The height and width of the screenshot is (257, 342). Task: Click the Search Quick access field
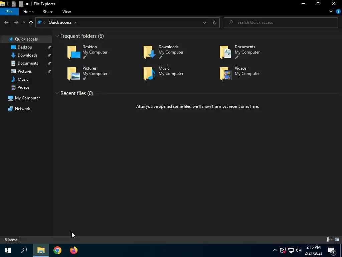coord(281,22)
